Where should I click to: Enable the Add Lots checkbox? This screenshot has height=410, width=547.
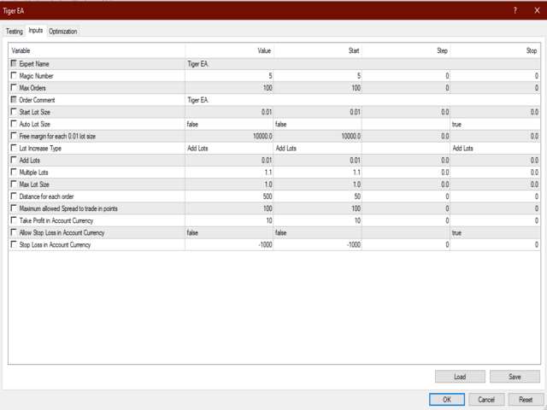point(14,160)
